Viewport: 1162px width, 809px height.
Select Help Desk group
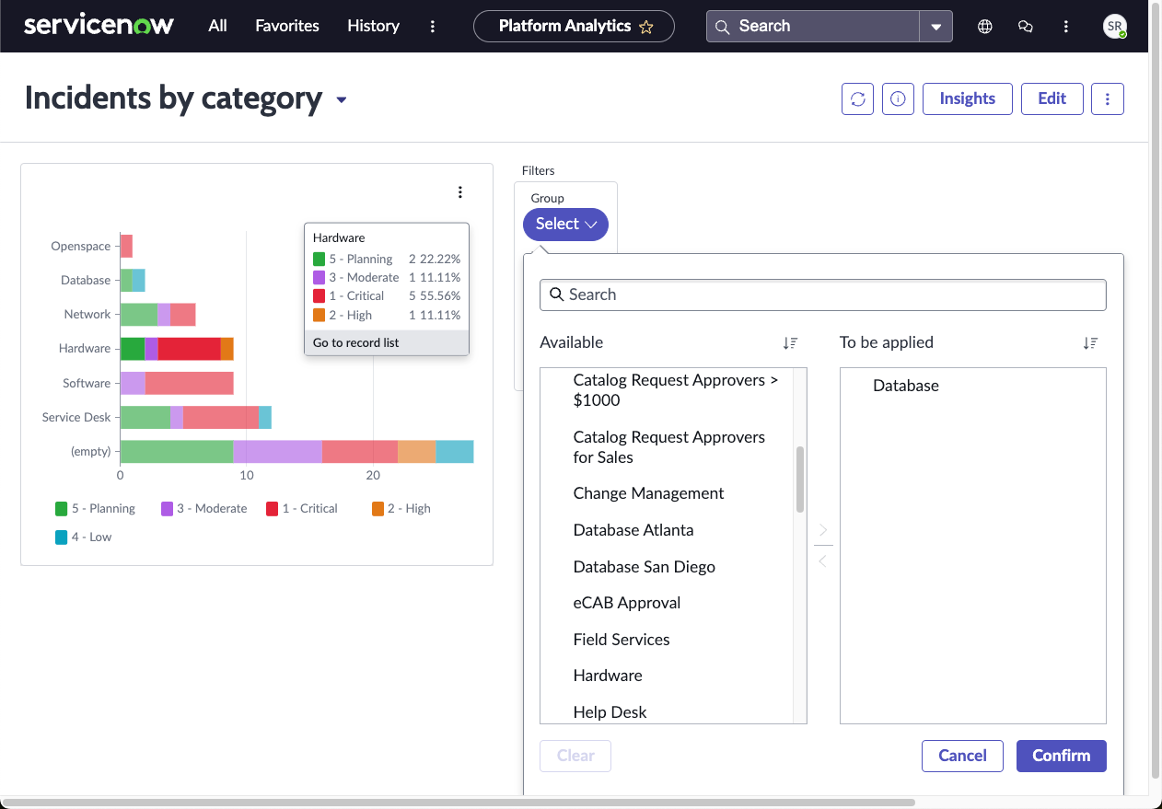(610, 712)
